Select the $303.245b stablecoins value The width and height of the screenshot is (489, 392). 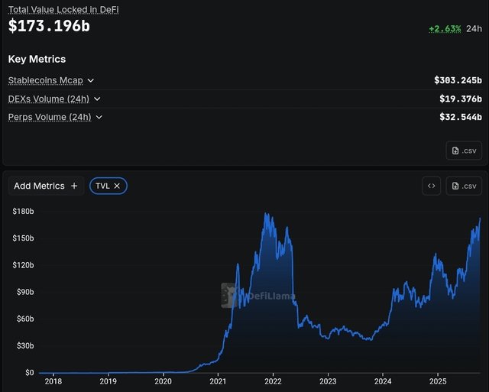click(458, 80)
